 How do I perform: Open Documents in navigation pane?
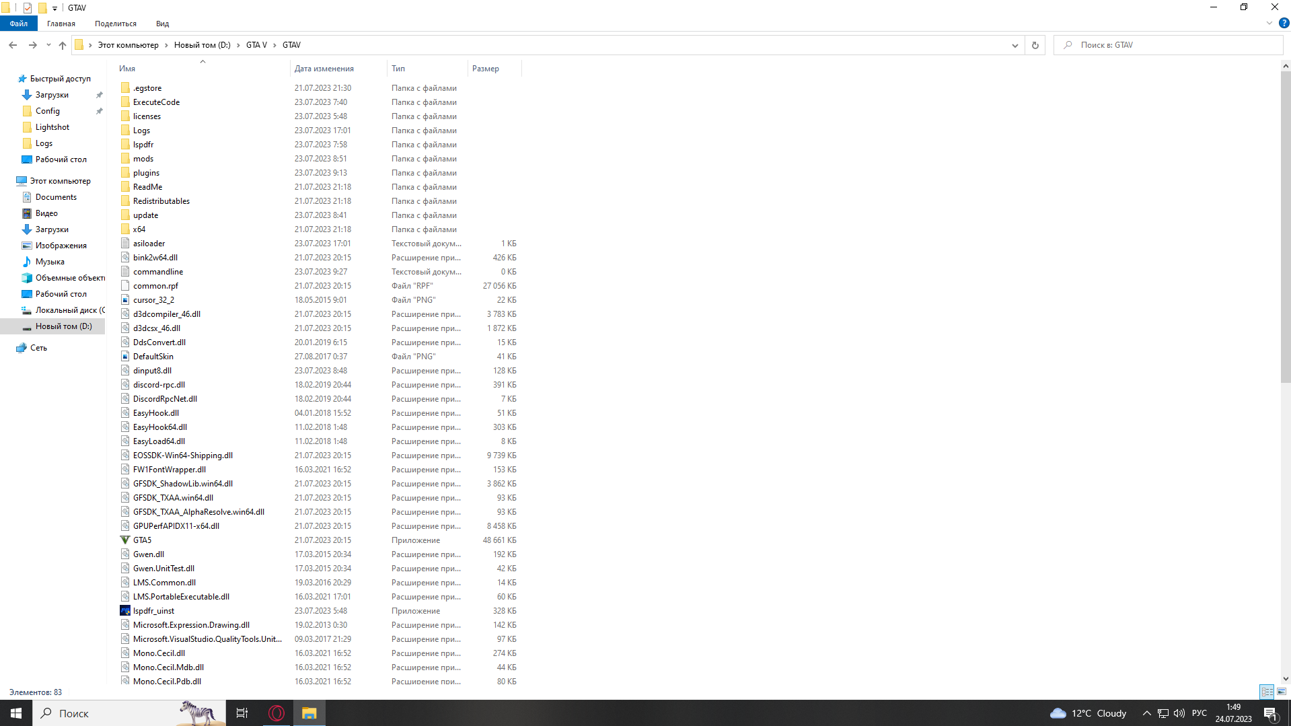[x=56, y=197]
